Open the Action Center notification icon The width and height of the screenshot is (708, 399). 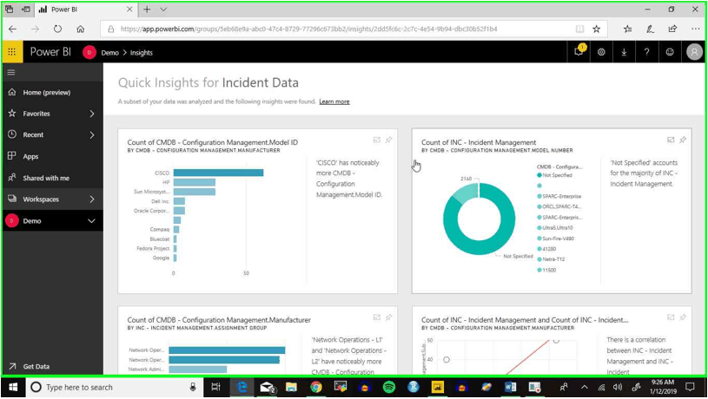(x=690, y=387)
